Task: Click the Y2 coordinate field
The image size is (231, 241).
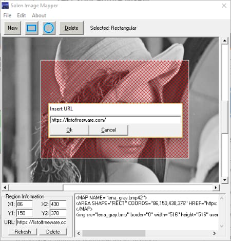Action: pyautogui.click(x=58, y=213)
